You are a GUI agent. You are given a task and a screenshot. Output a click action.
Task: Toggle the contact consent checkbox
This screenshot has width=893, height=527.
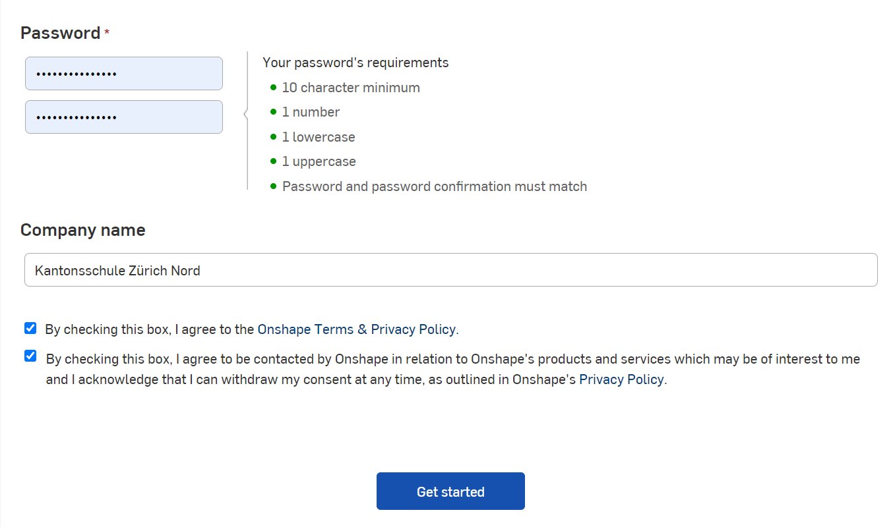(x=30, y=356)
